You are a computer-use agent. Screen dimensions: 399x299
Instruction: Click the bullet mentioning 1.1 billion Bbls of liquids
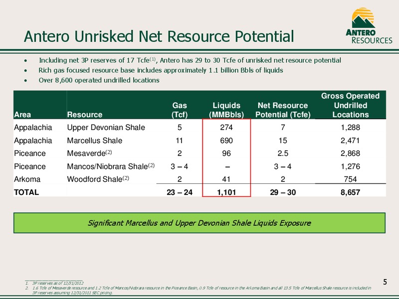click(161, 70)
